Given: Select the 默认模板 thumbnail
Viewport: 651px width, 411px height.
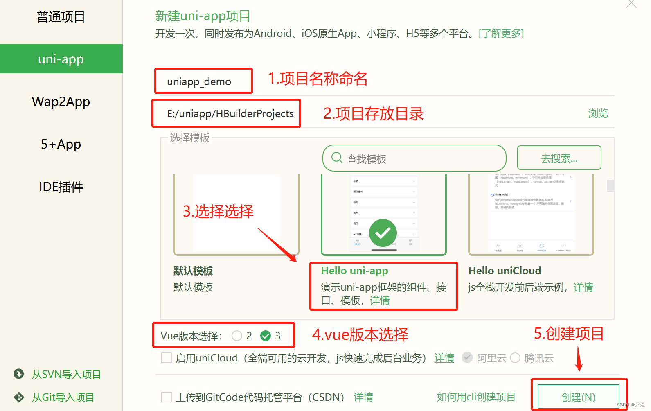Looking at the screenshot, I should [x=237, y=215].
